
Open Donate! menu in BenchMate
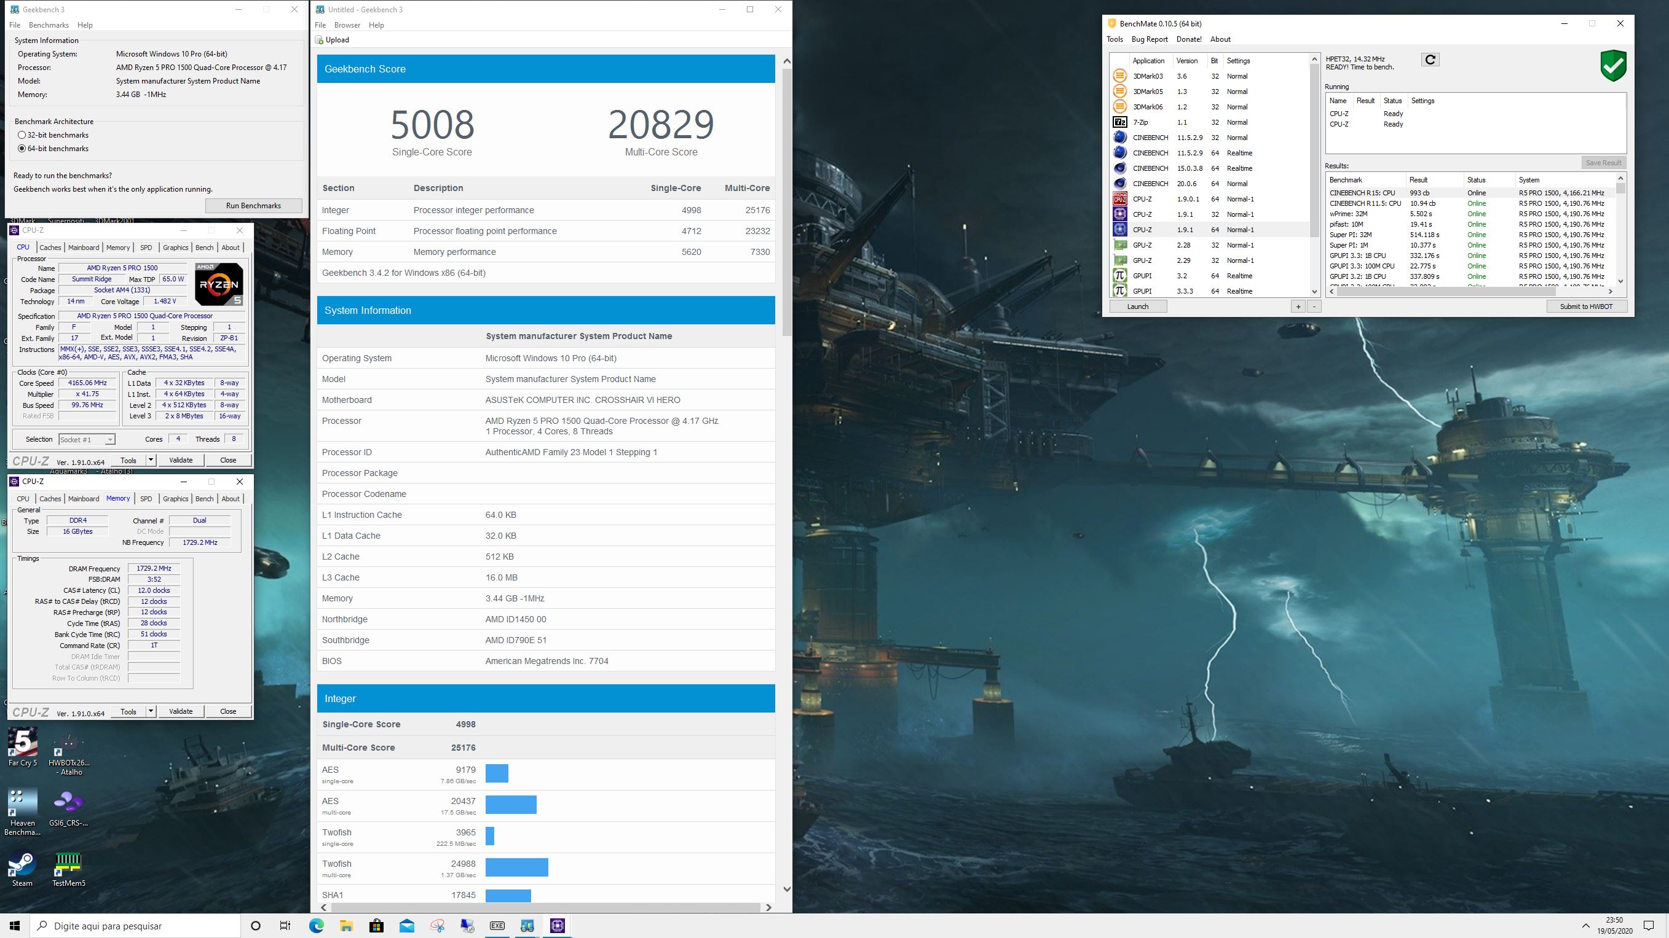click(1189, 39)
